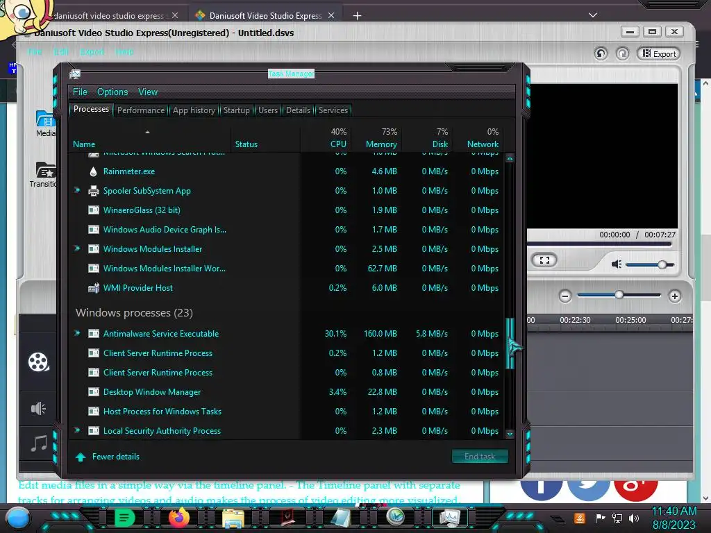The height and width of the screenshot is (533, 711).
Task: Click the WMI Provider Host icon
Action: 94,288
